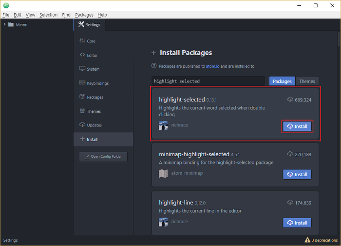The width and height of the screenshot is (341, 246).
Task: Click the 270,183 download count
Action: (x=303, y=155)
